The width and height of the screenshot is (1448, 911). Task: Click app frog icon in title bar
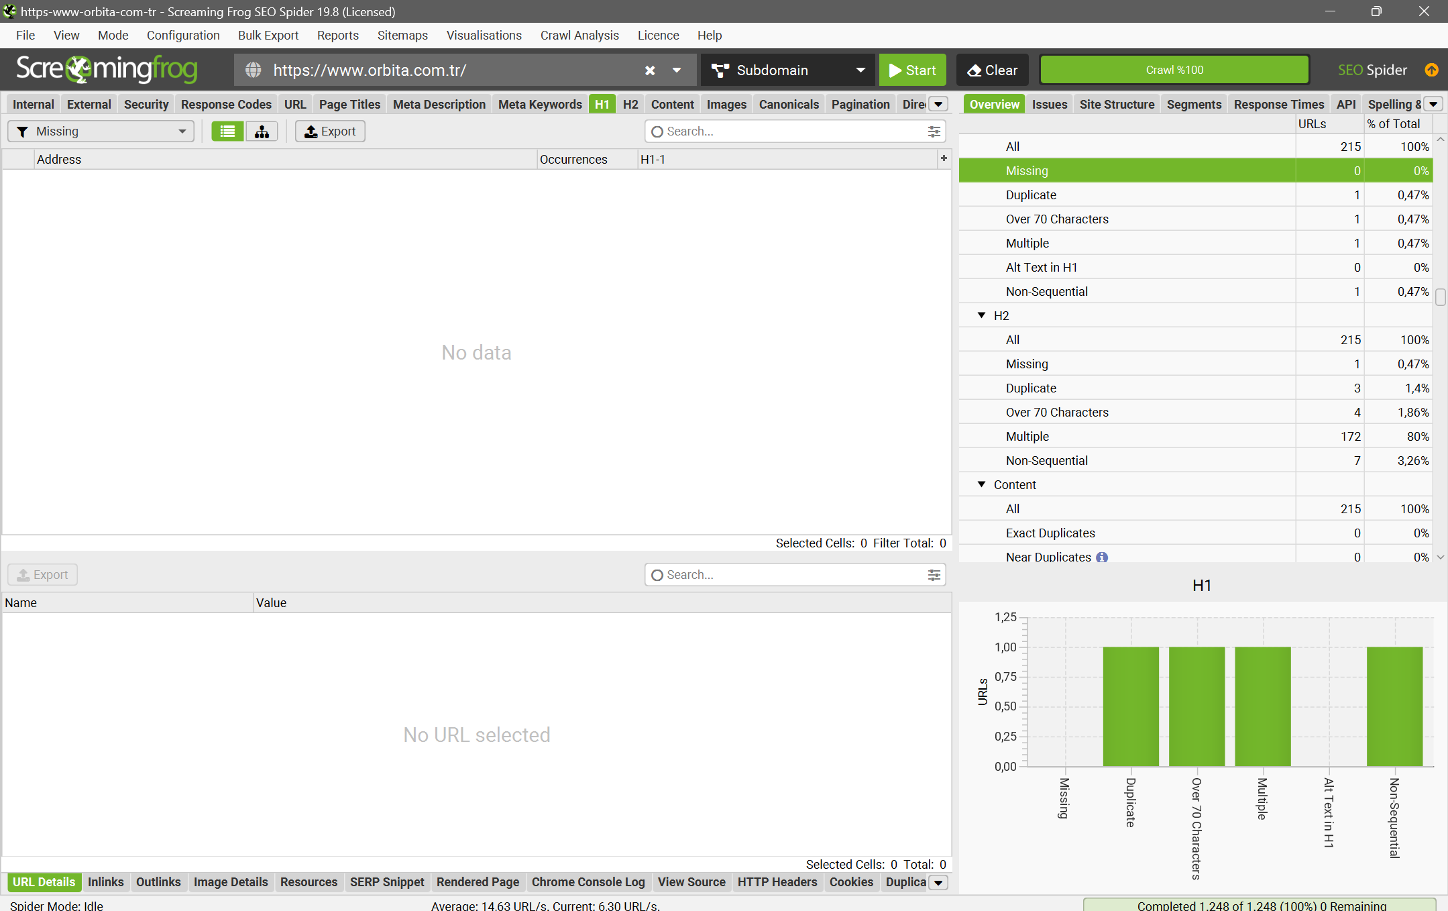(x=9, y=11)
